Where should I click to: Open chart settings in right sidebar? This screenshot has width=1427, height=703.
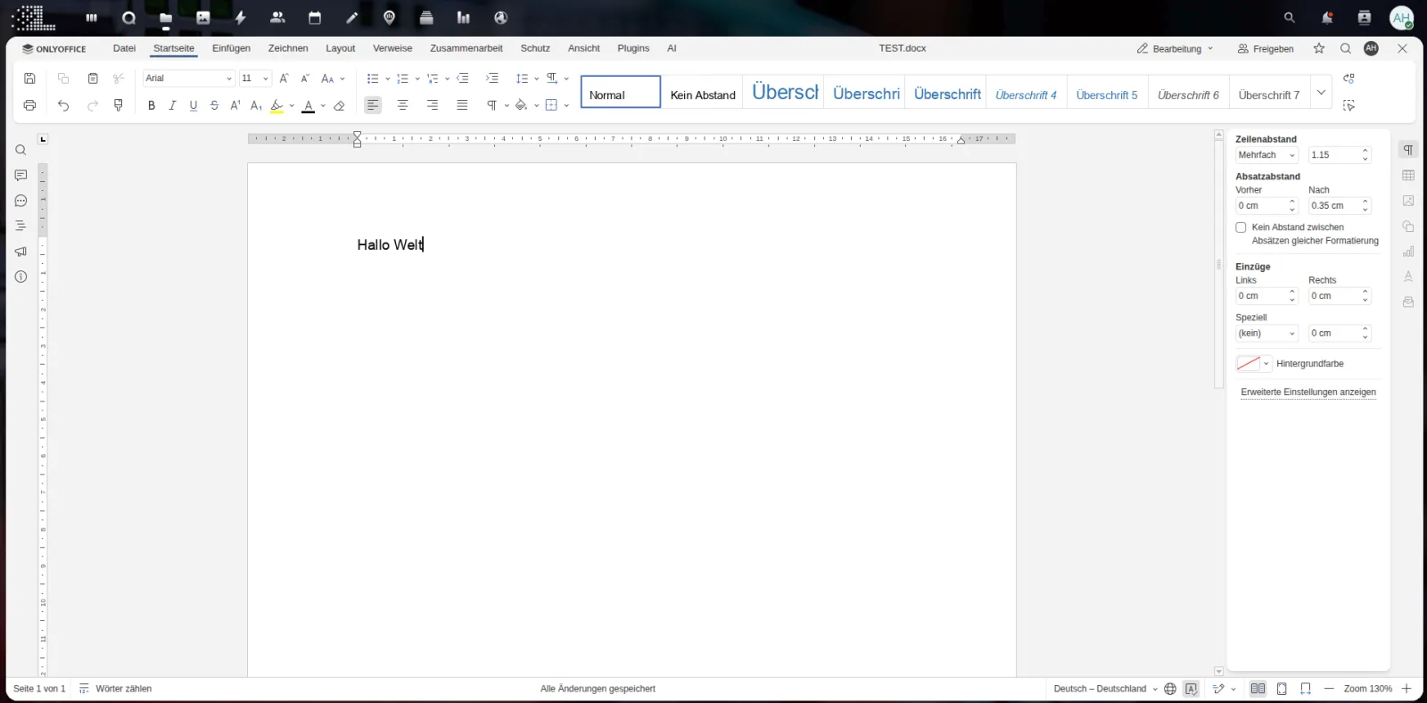tap(1408, 252)
